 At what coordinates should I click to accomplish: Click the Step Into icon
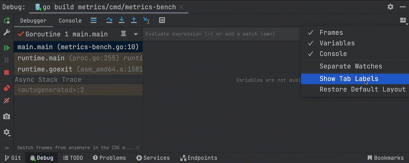(122, 20)
